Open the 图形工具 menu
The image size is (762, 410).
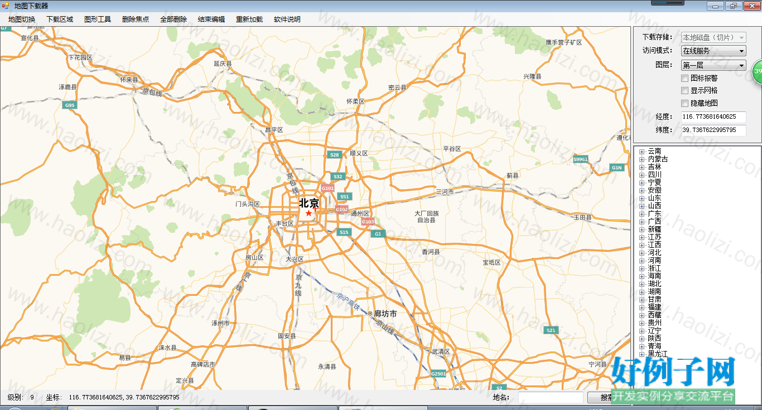[98, 19]
